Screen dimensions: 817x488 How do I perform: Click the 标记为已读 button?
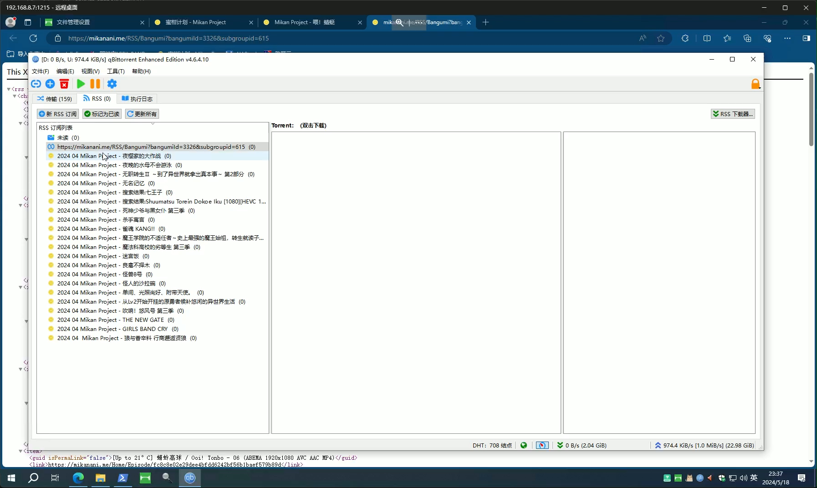(x=102, y=114)
